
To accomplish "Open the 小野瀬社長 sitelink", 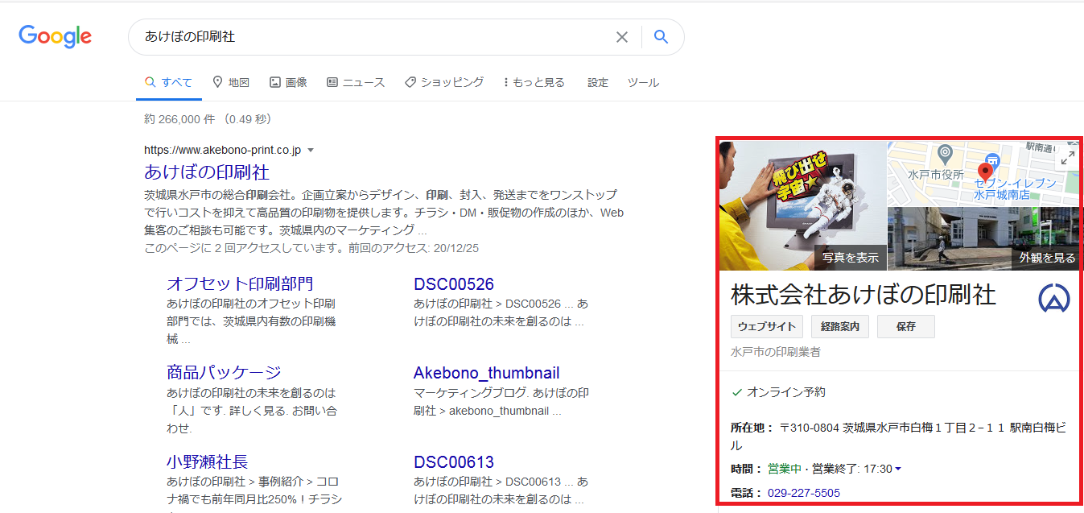I will [x=208, y=462].
